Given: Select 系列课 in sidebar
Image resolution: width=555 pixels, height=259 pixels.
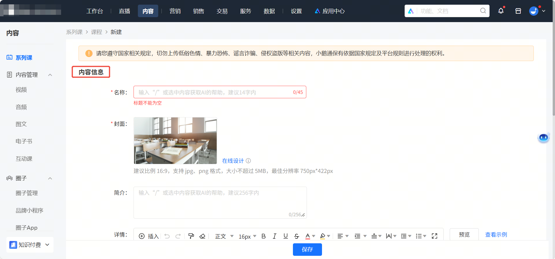Looking at the screenshot, I should click(x=24, y=58).
